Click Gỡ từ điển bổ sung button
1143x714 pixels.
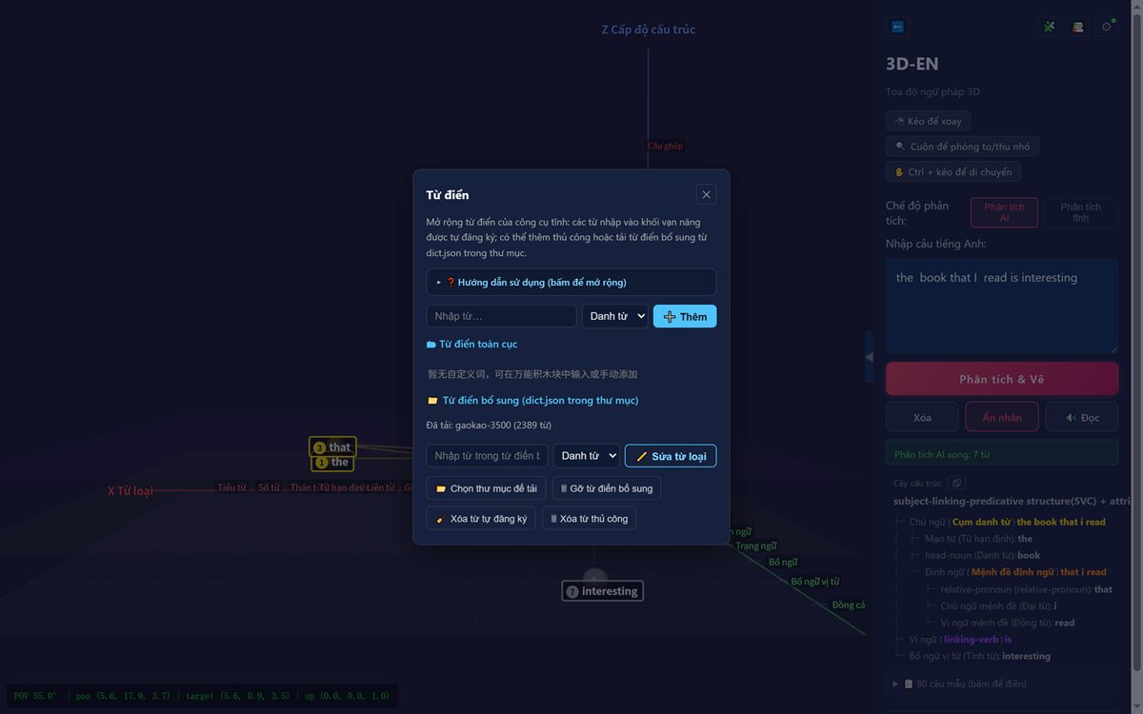[x=607, y=488]
